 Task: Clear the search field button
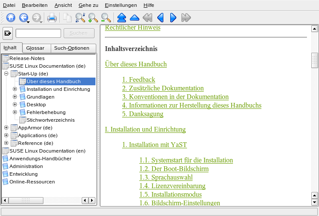point(8,33)
